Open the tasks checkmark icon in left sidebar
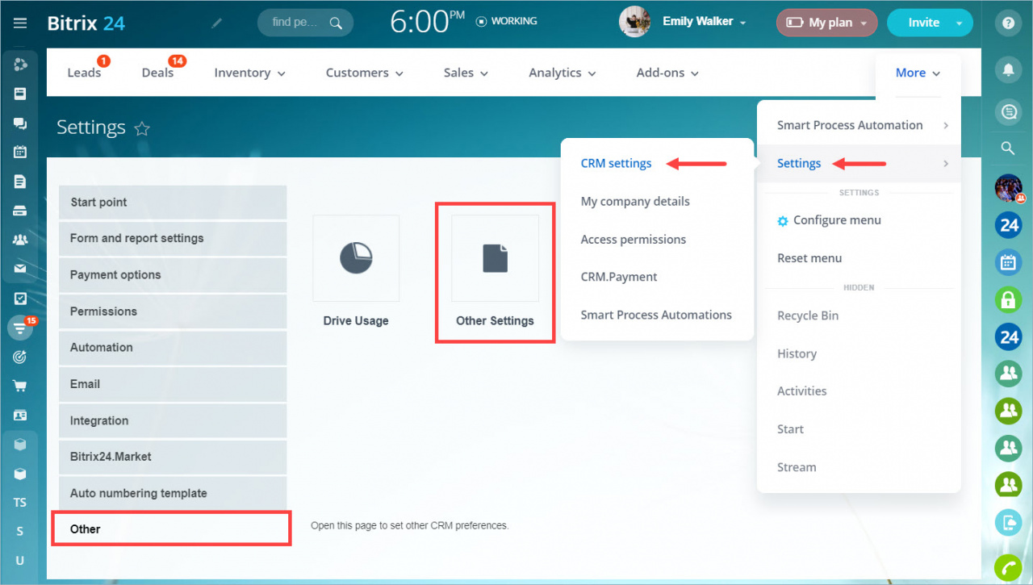The width and height of the screenshot is (1033, 585). tap(20, 299)
